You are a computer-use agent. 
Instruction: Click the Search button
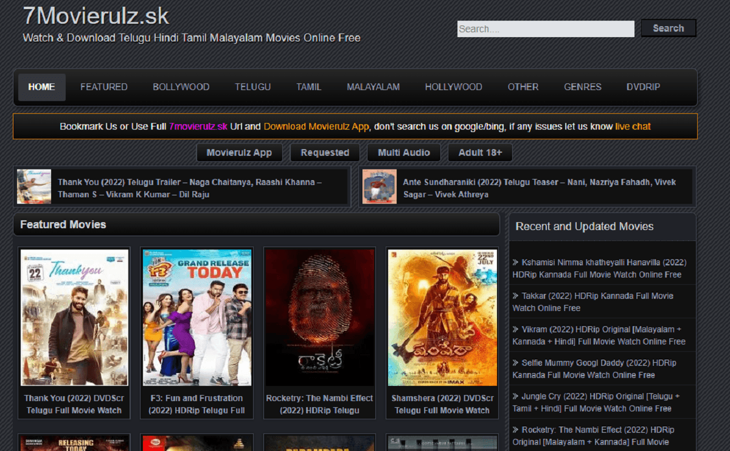coord(668,28)
